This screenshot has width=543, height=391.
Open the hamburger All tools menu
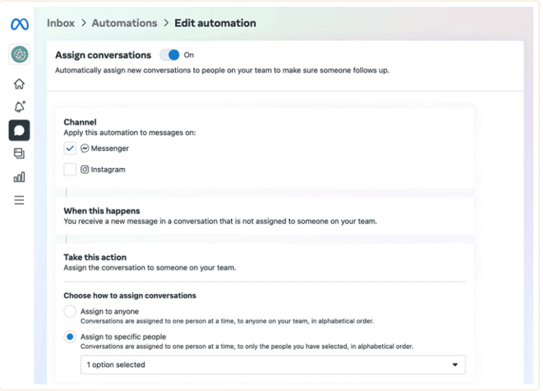[19, 200]
